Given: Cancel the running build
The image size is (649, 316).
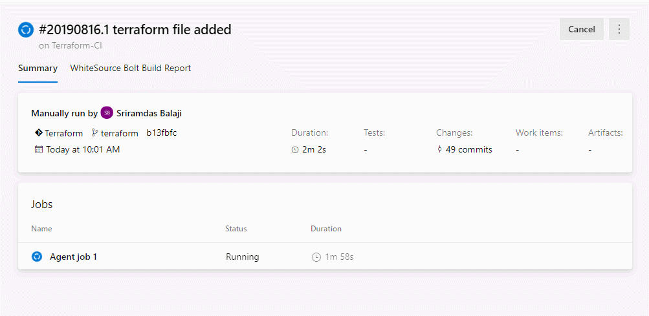Looking at the screenshot, I should 582,29.
